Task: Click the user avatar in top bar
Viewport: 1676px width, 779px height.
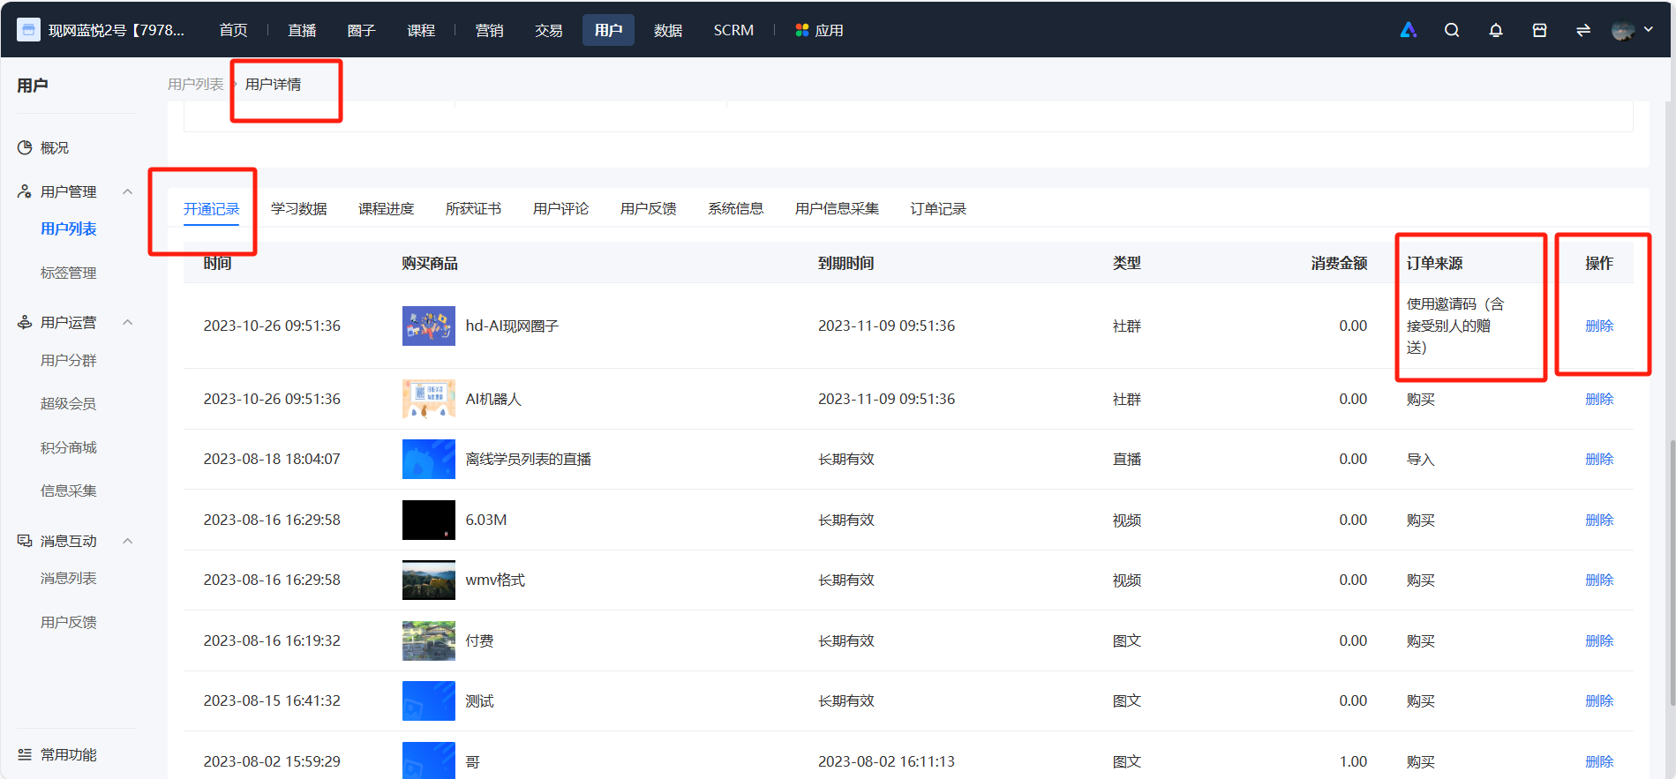Action: (1622, 30)
